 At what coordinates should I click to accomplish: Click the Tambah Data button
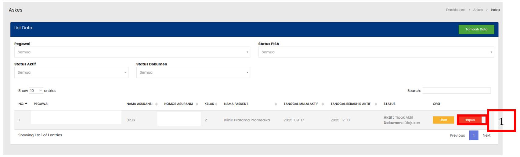[x=476, y=30]
